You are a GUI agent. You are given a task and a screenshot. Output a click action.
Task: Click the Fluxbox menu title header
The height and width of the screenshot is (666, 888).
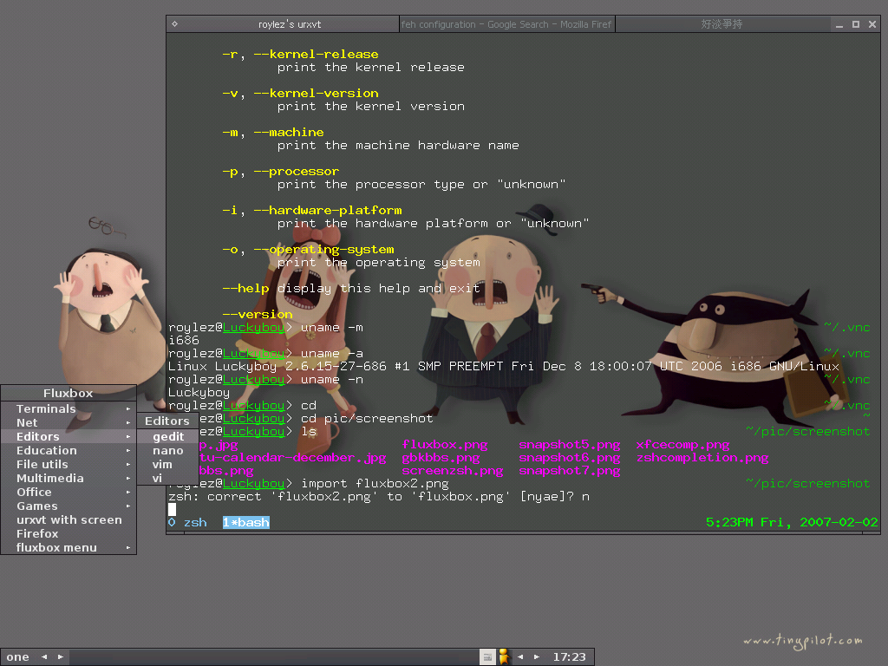[69, 393]
